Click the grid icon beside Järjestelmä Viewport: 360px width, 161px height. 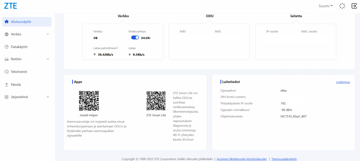coord(7,97)
